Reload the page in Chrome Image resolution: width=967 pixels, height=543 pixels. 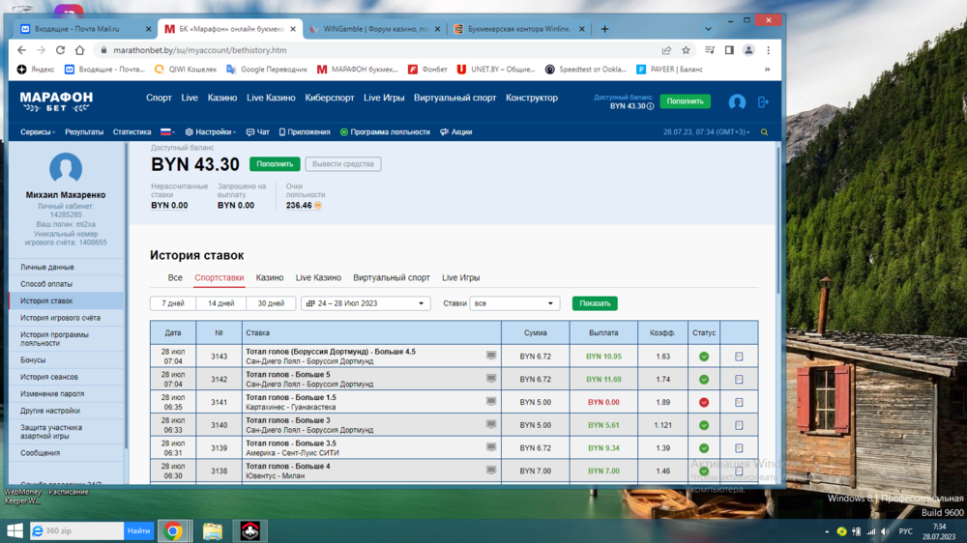click(x=60, y=50)
